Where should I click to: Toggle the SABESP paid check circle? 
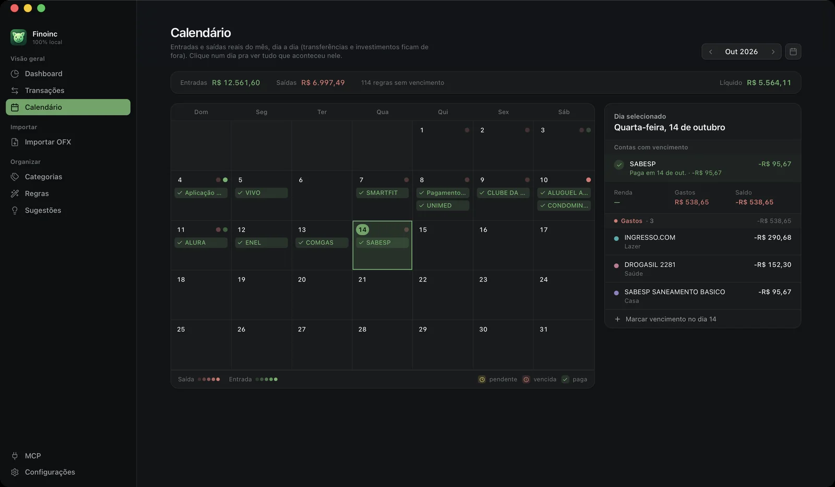pyautogui.click(x=619, y=165)
